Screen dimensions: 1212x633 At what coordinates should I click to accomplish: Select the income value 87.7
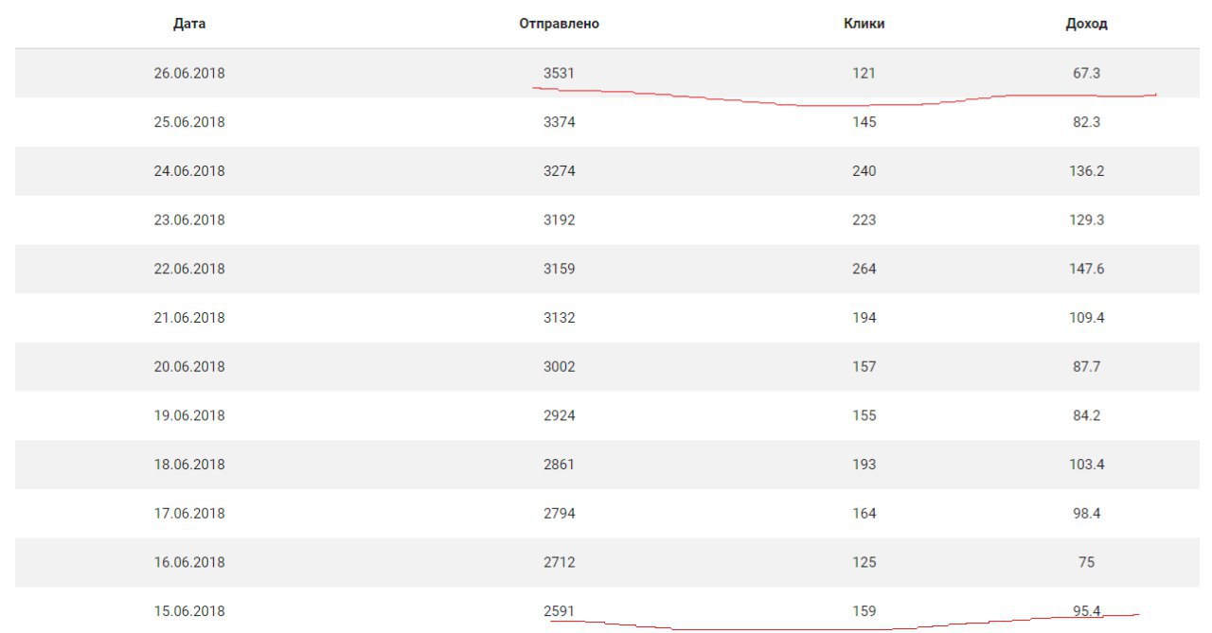tap(1086, 366)
